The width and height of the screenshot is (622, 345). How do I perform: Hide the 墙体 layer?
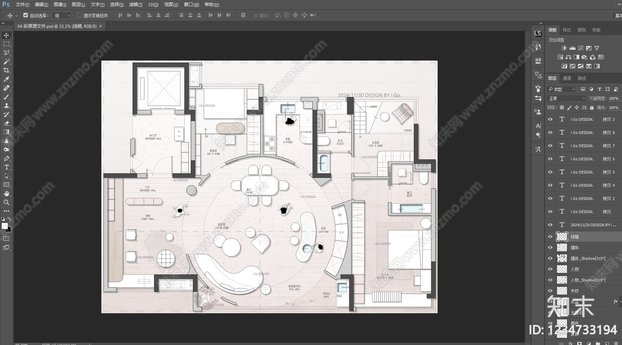tap(550, 247)
